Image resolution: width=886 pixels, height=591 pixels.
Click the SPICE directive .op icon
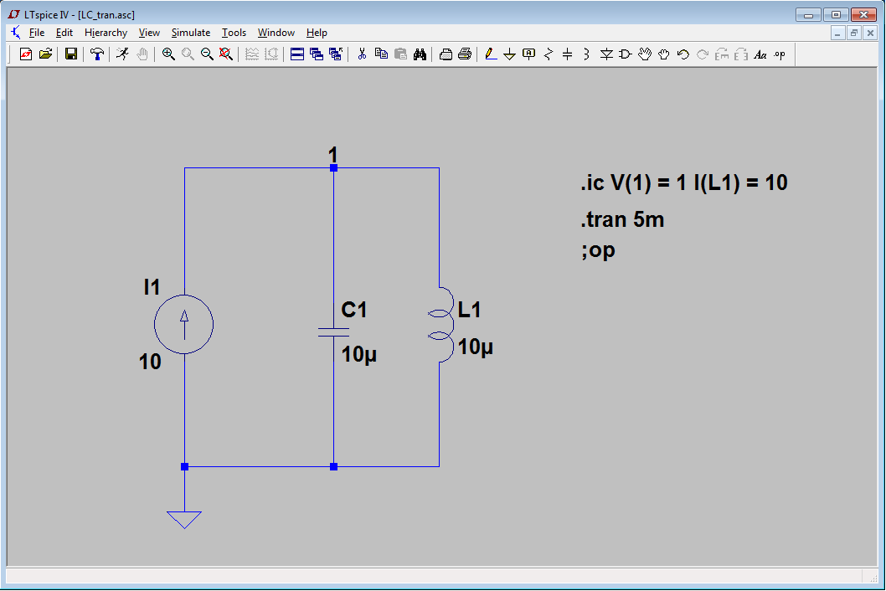(780, 54)
